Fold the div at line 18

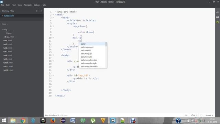click(53, 61)
